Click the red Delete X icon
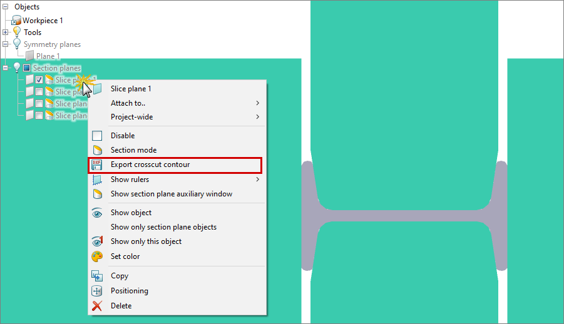 click(x=97, y=306)
